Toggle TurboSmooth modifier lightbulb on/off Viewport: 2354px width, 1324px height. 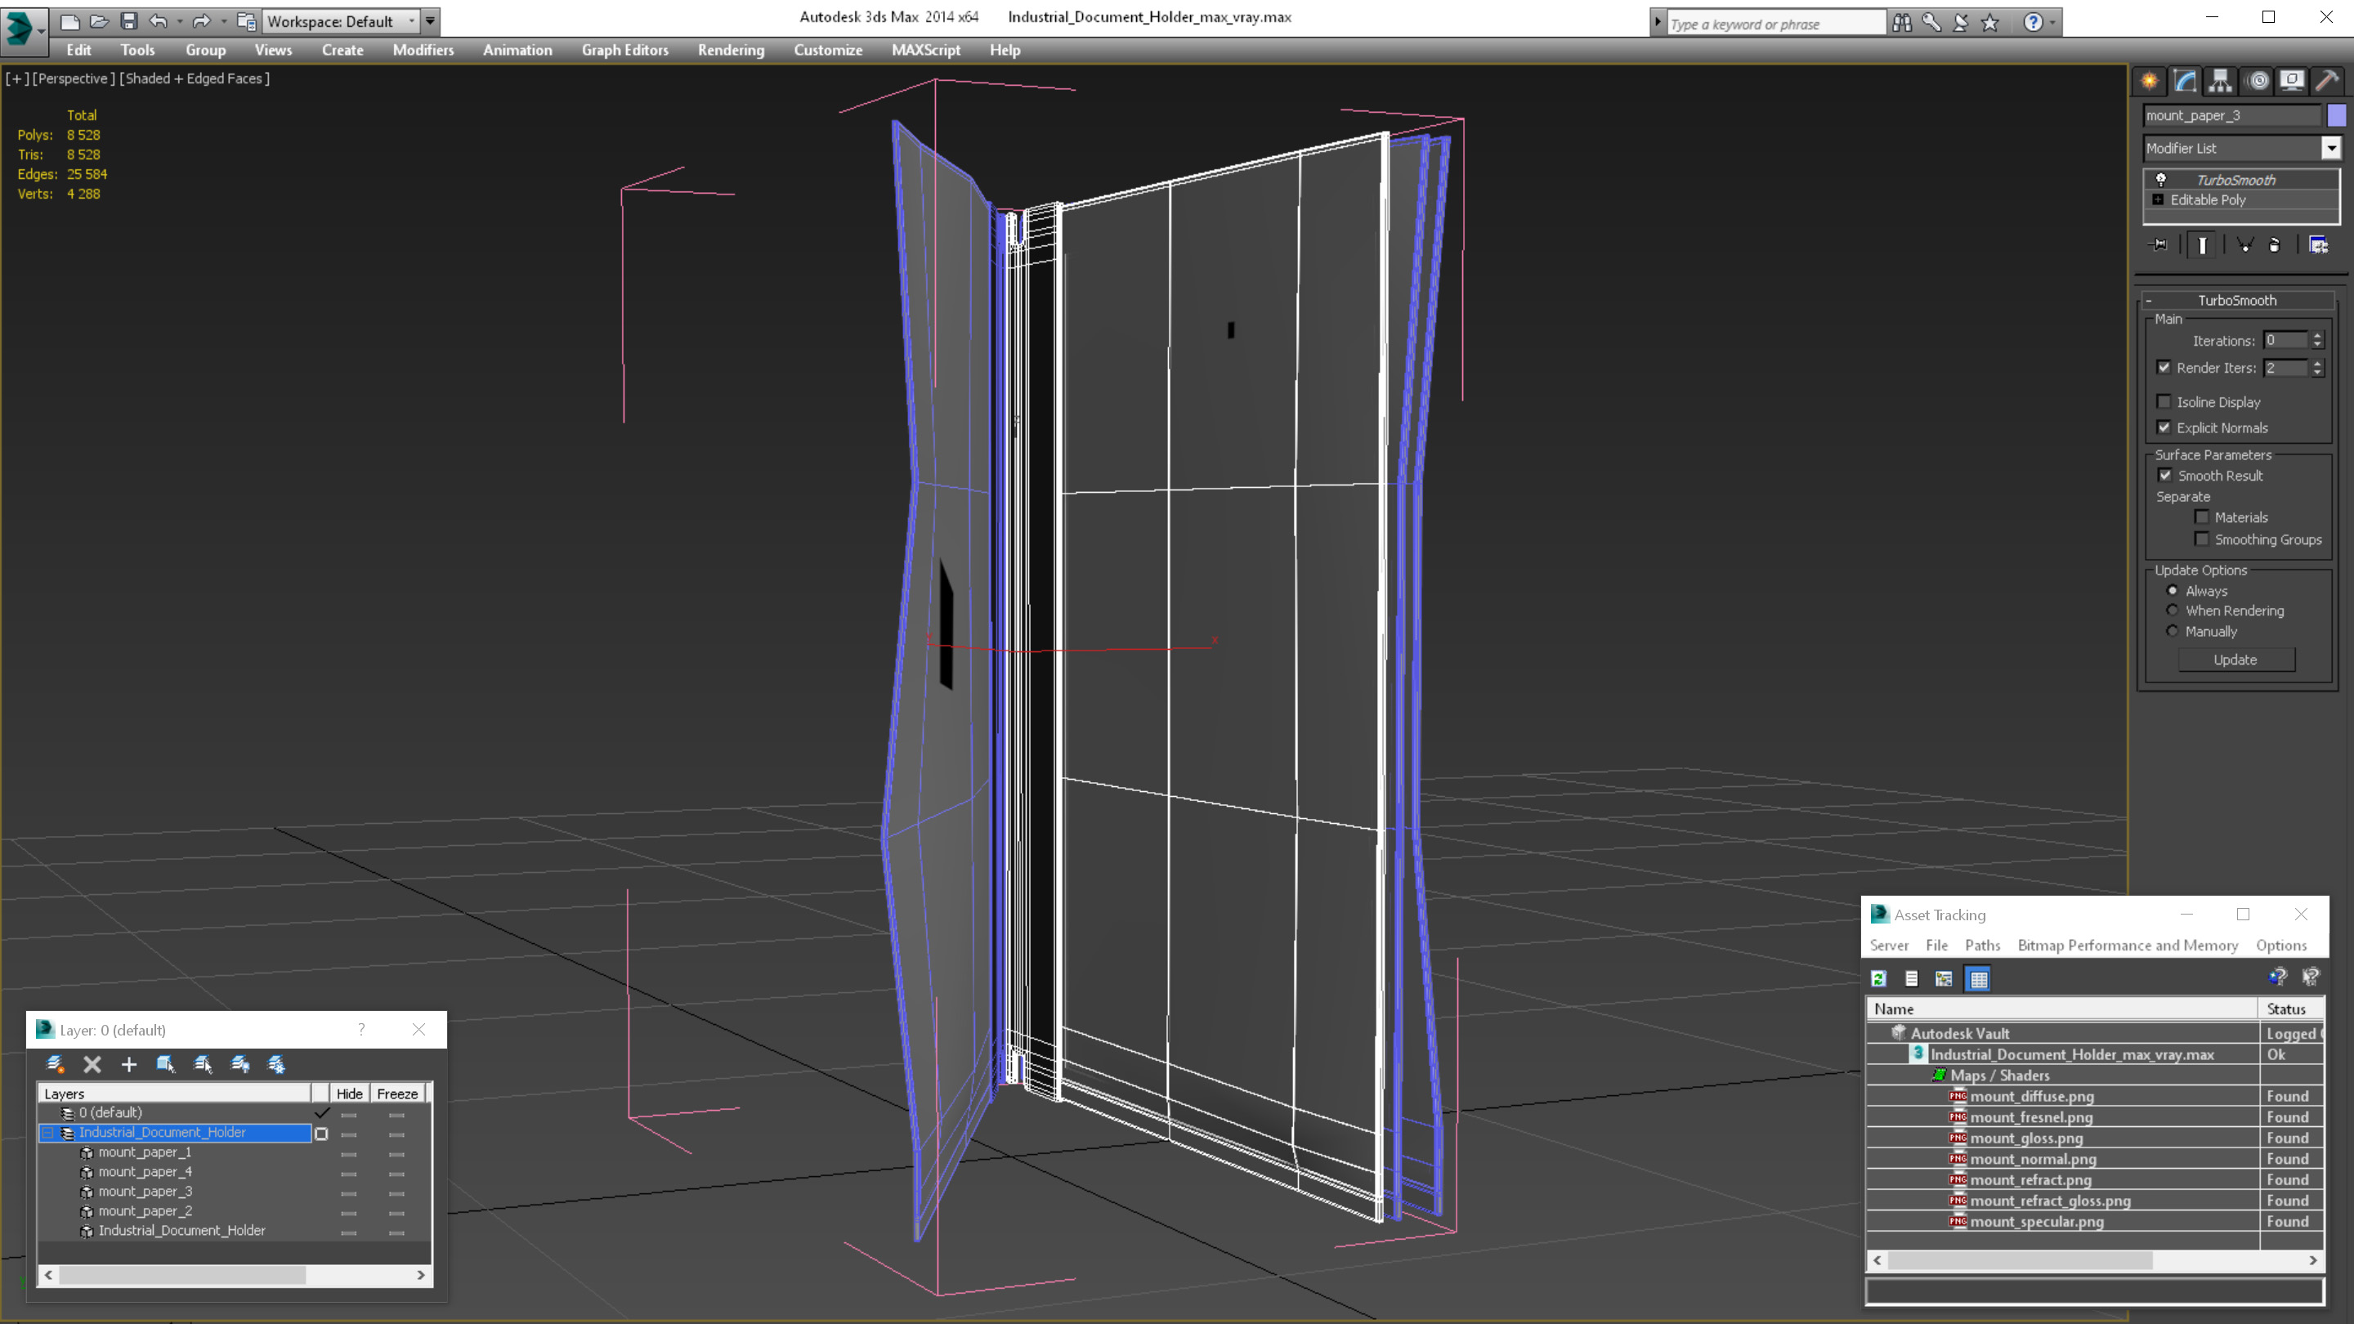pos(2160,180)
